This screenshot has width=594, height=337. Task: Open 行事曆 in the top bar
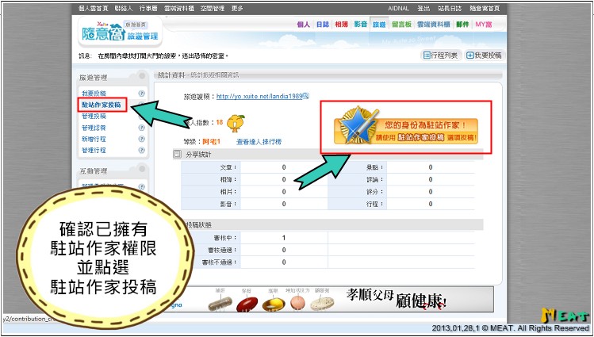[x=148, y=9]
